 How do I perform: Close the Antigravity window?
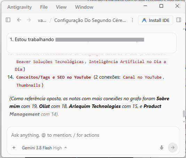(x=177, y=6)
